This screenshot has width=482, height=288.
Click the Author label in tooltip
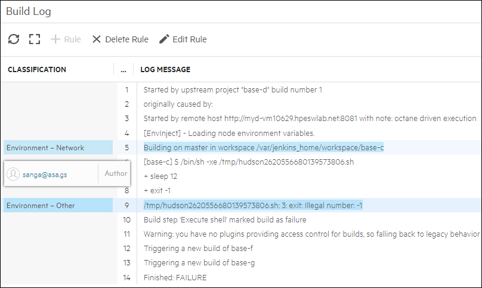pos(116,174)
